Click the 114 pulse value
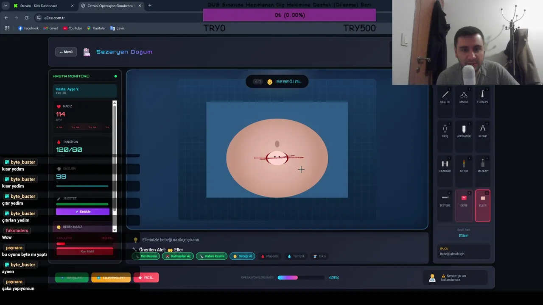This screenshot has height=305, width=543. [x=61, y=114]
